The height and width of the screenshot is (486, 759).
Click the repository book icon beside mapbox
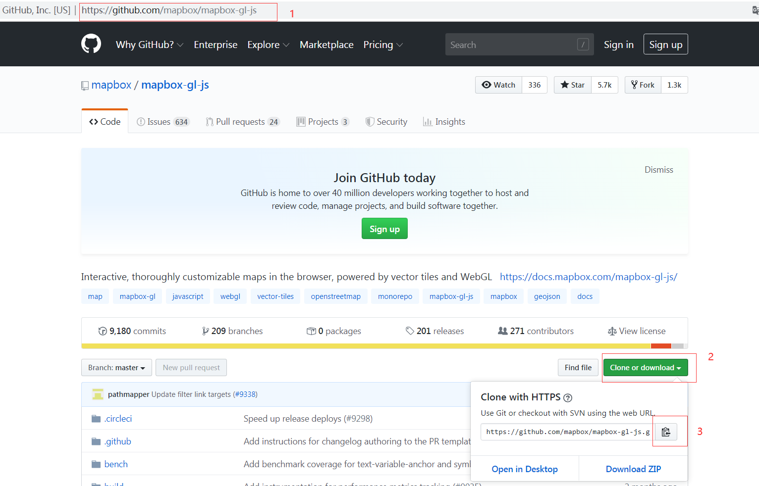[x=85, y=86]
